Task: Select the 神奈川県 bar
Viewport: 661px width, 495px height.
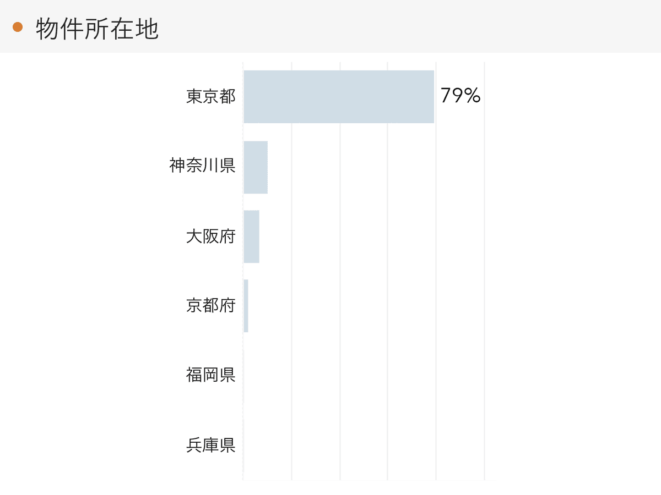Action: tap(256, 167)
